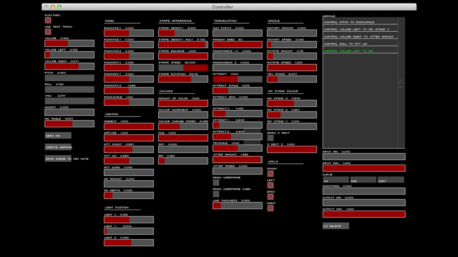Screen dimensions: 458x257
Task: Toggle the Right wall checkbox
Action: point(270,208)
